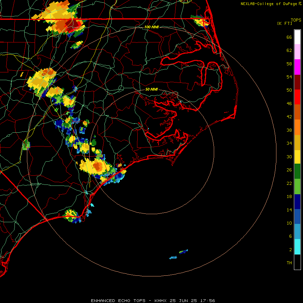Viewport: 303px width, 303px height.
Task: Click the small offshore echo pair over the ocean
Action: tap(178, 254)
